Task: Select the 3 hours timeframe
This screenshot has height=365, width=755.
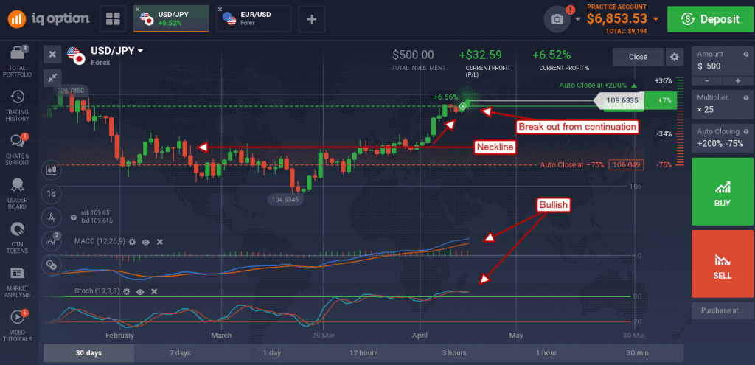Action: tap(454, 353)
